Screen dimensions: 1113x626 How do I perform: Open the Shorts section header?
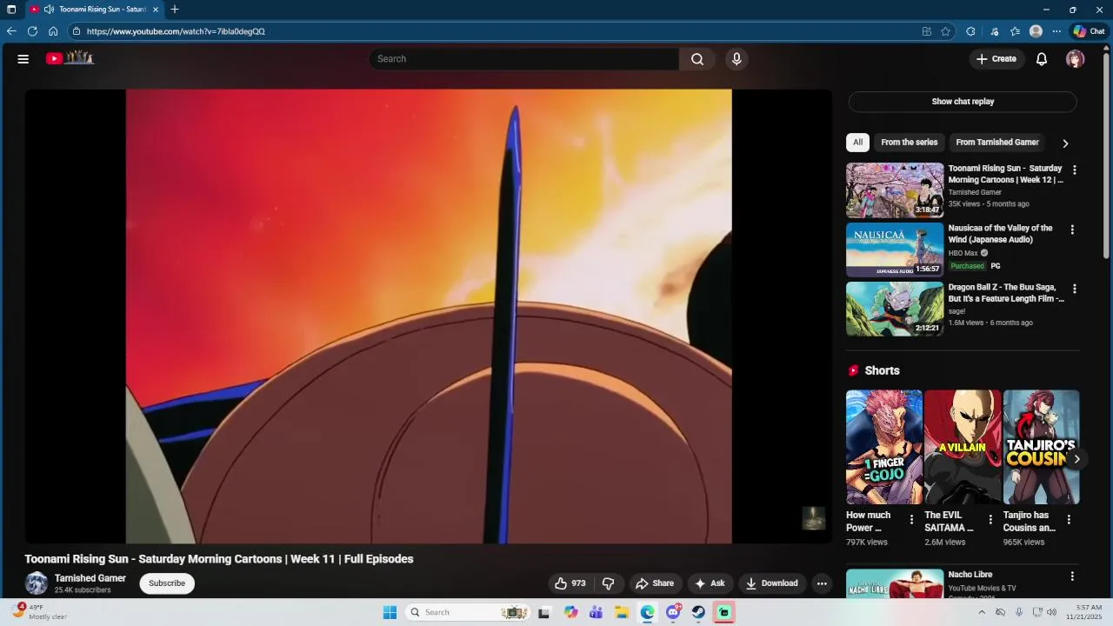pos(874,370)
